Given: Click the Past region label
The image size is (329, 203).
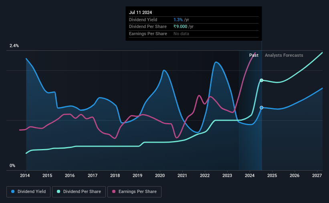Looking at the screenshot, I should [x=254, y=55].
